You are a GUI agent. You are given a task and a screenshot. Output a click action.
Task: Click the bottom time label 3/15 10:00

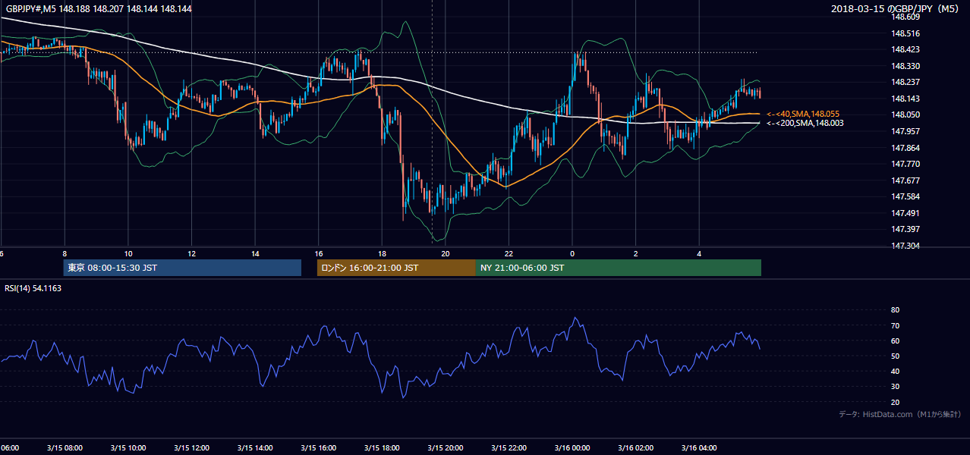click(x=128, y=448)
